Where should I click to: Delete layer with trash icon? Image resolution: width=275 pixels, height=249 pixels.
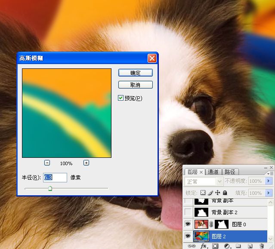262,246
